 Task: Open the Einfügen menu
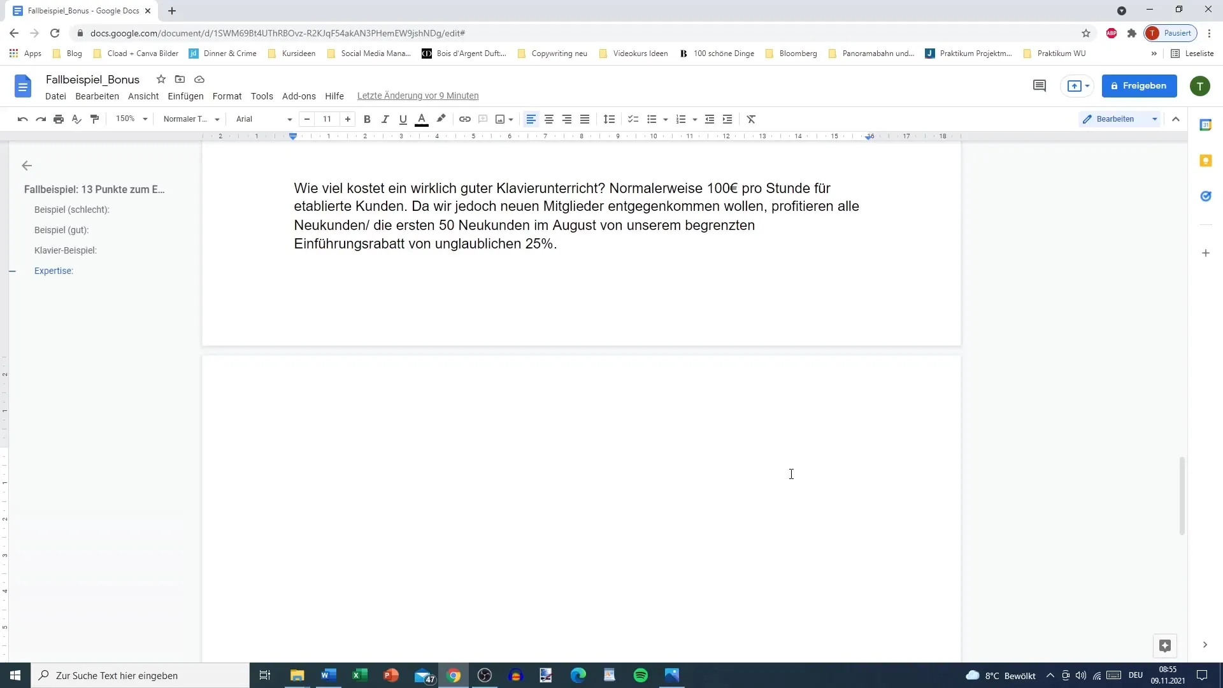[185, 96]
